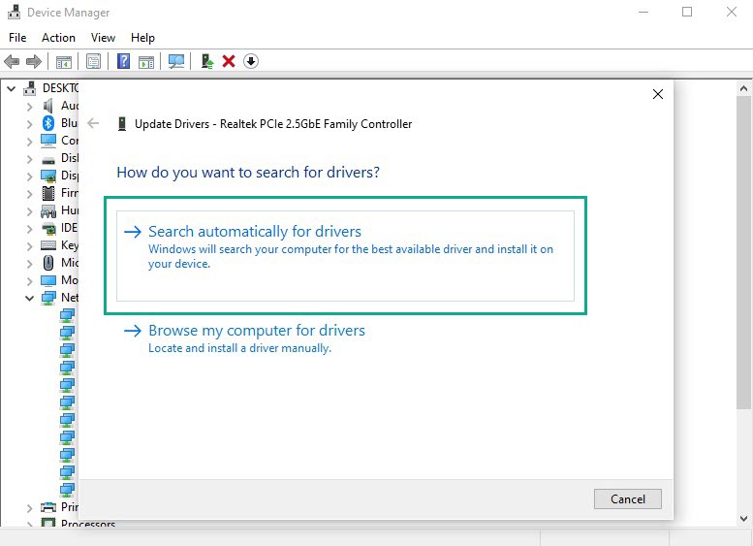
Task: Click the Audio speaker icon in the tree
Action: [48, 106]
